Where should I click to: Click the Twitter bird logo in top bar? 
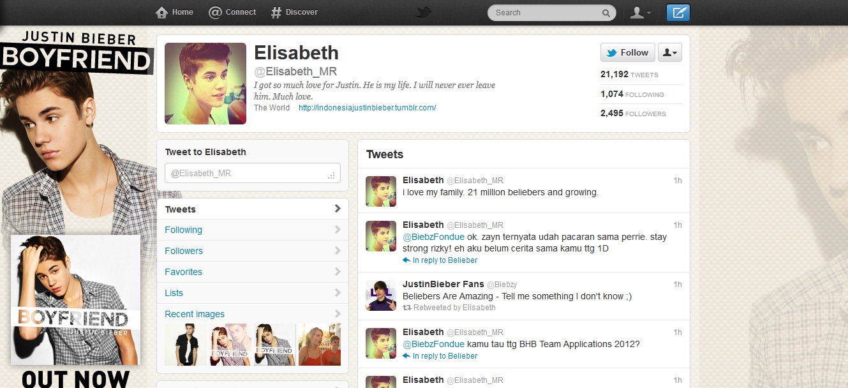click(x=424, y=12)
